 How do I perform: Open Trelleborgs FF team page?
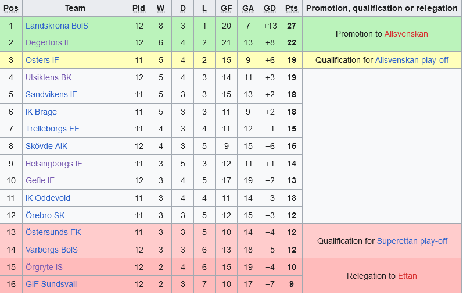pyautogui.click(x=52, y=129)
